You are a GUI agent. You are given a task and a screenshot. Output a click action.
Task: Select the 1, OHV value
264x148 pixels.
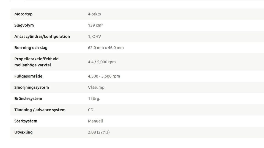95,36
